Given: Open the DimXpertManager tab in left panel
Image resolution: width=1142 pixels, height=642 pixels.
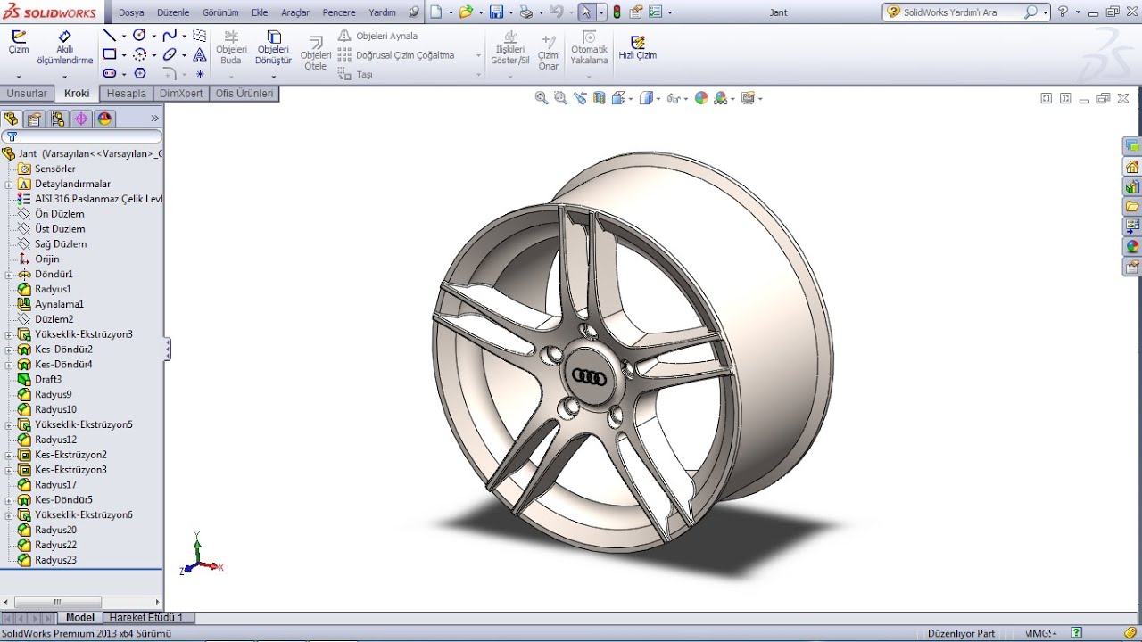Looking at the screenshot, I should 81,119.
